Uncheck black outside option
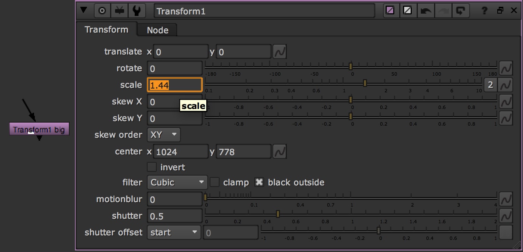 pos(259,182)
